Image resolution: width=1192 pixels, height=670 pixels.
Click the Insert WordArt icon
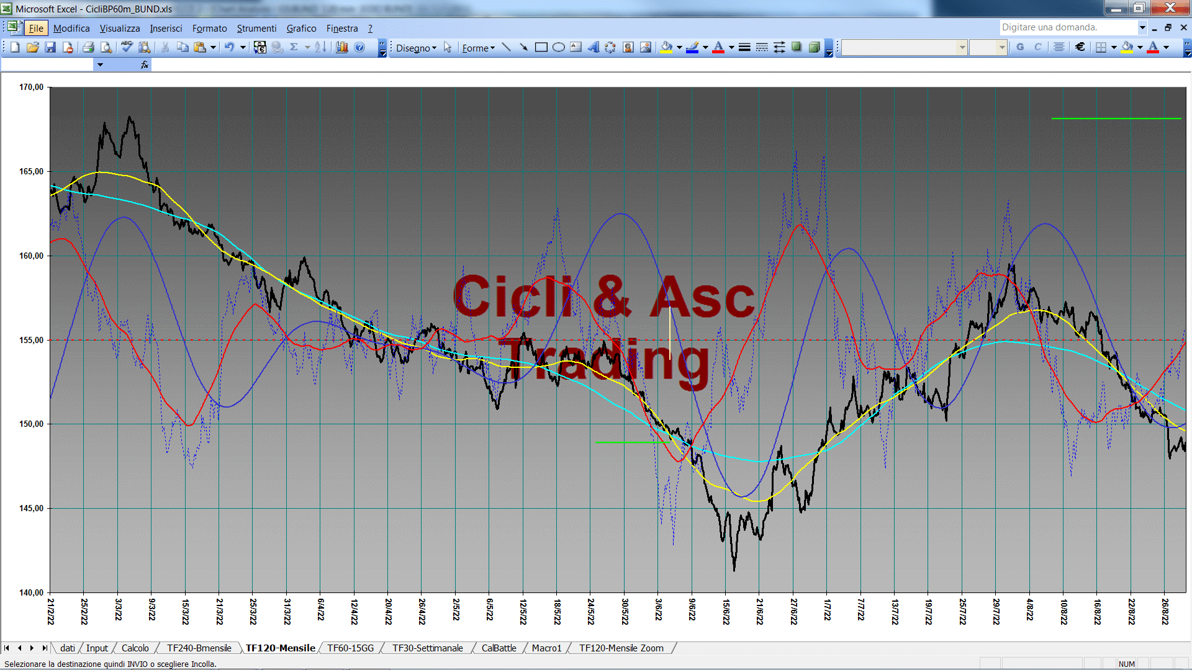593,47
